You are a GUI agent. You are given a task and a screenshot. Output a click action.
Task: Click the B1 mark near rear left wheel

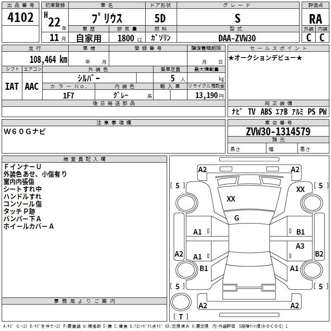[204, 268]
